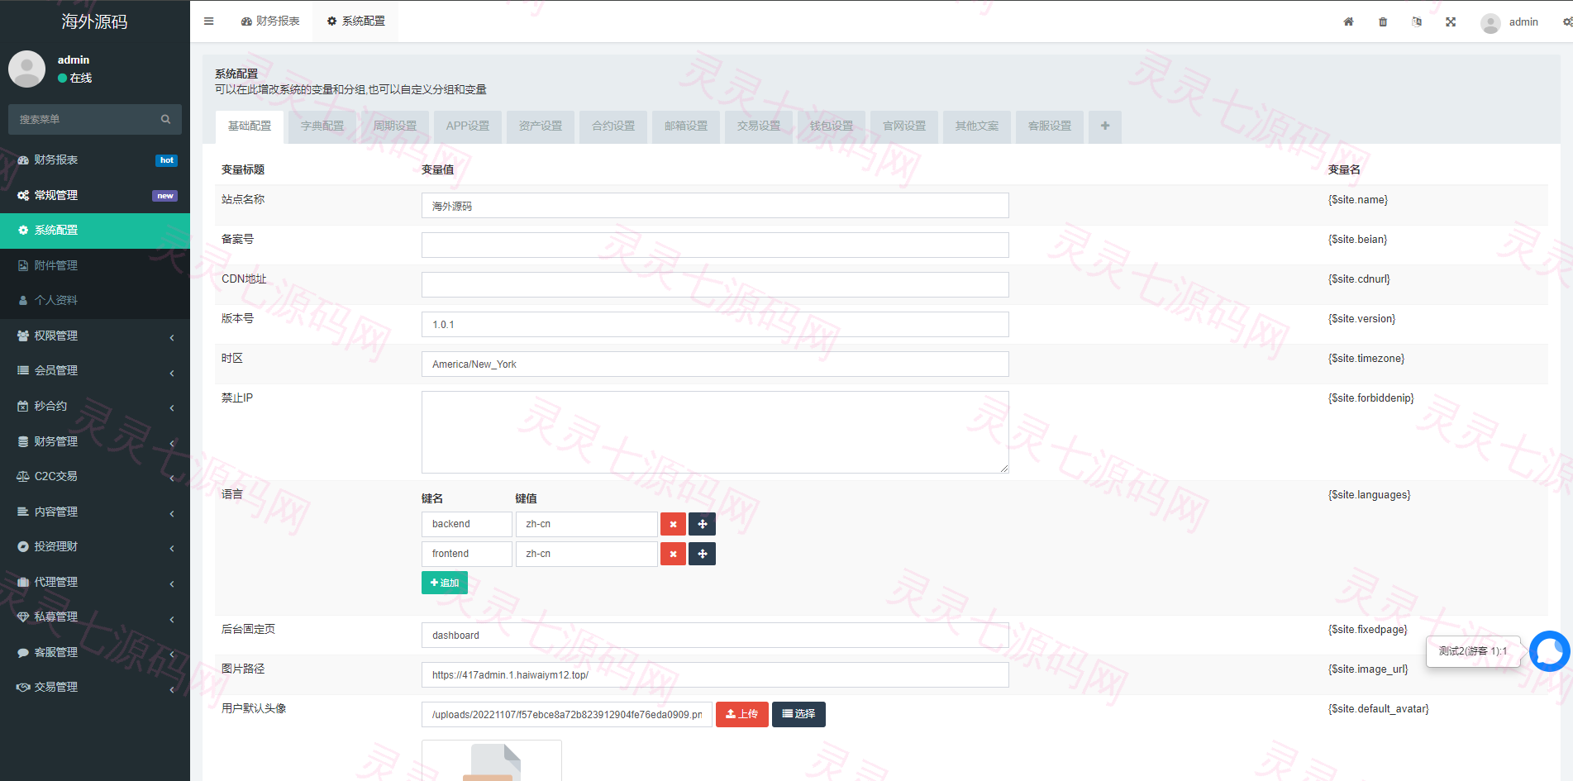Switch to the 客服设置 tab
Screen dimensions: 1573x781
coord(1050,126)
